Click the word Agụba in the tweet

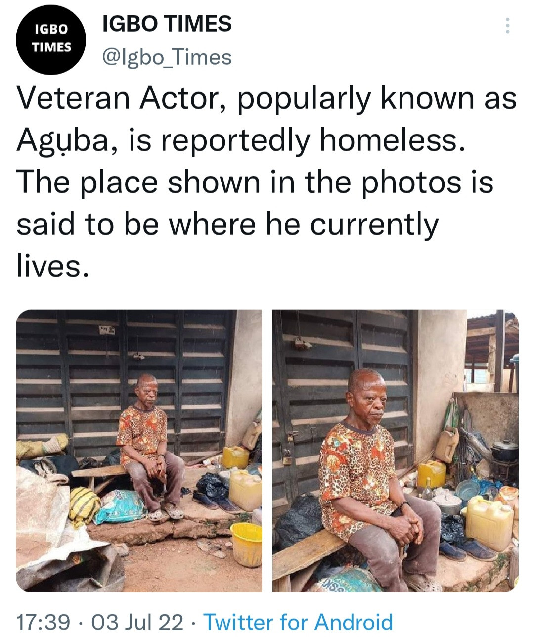click(x=66, y=141)
